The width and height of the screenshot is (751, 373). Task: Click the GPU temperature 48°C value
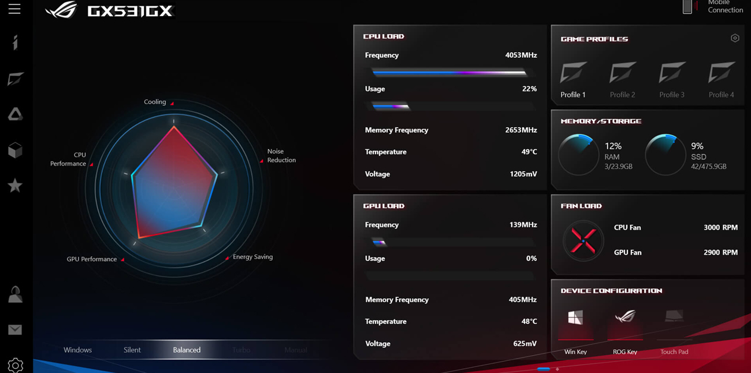tap(529, 321)
